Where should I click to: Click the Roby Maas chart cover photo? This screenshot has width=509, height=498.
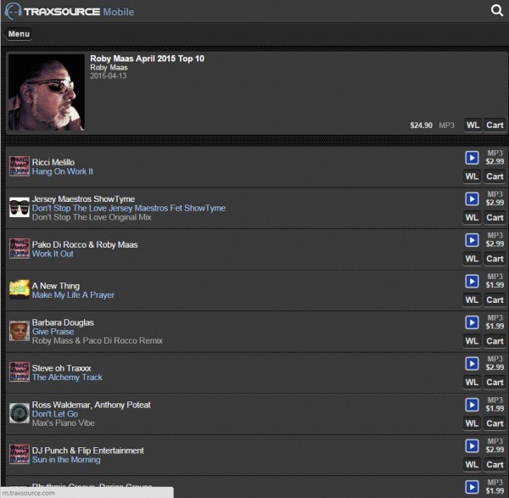pos(47,92)
